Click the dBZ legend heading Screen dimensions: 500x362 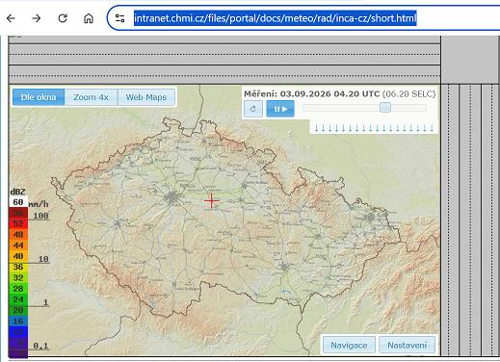pos(17,192)
